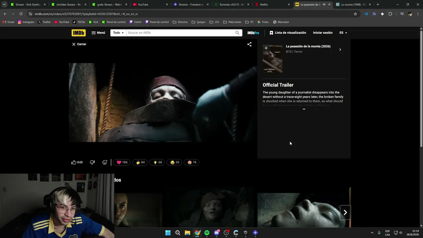Toggle the heart-eyes reaction with 76
Viewport: 423px width, 238px height.
coord(192,162)
